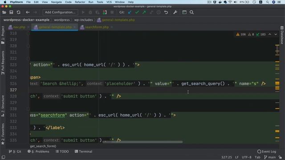Viewport: 285px width, 160px height.
Task: Navigate back with the left arrow
Action: (28, 12)
